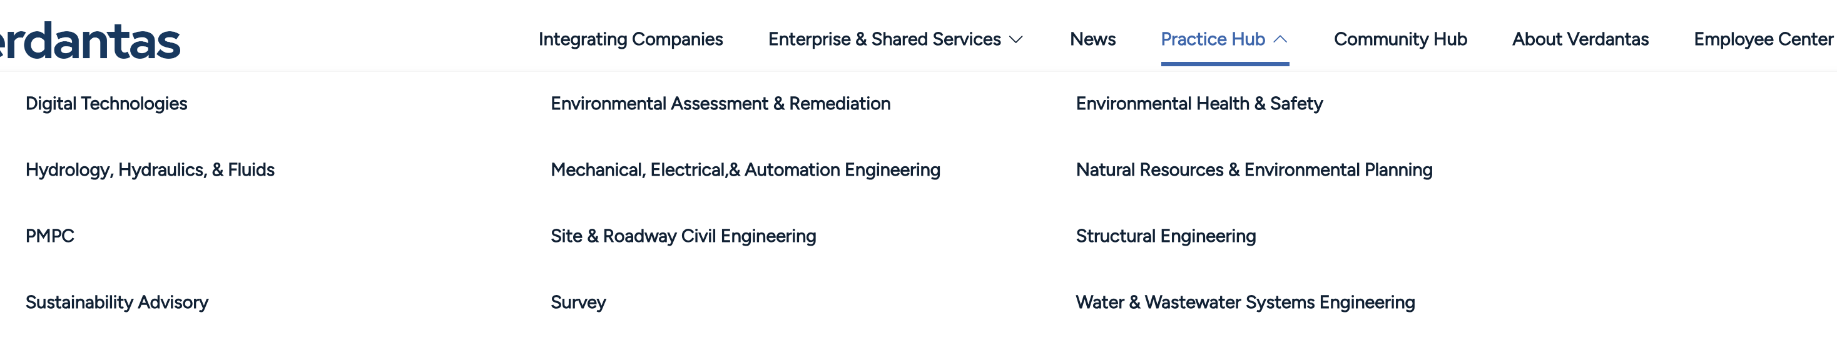The width and height of the screenshot is (1837, 355).
Task: Visit Environmental Health & Safety page
Action: pyautogui.click(x=1199, y=104)
